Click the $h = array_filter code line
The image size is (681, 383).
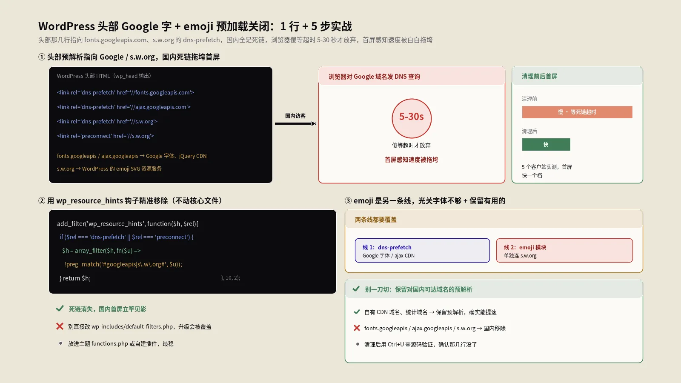pyautogui.click(x=101, y=251)
